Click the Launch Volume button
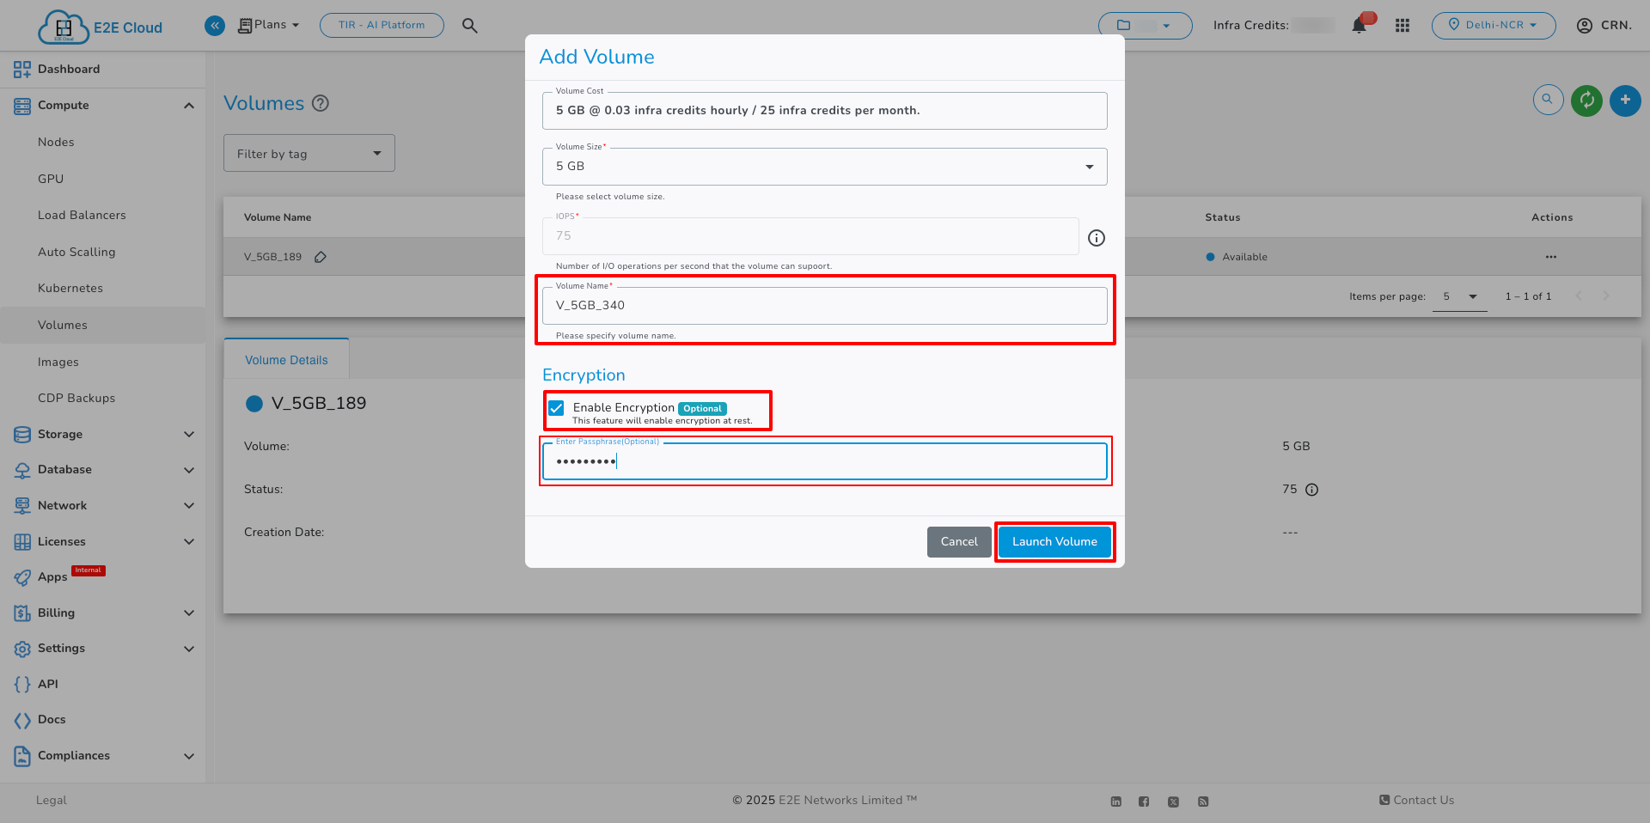Viewport: 1650px width, 823px height. coord(1054,541)
